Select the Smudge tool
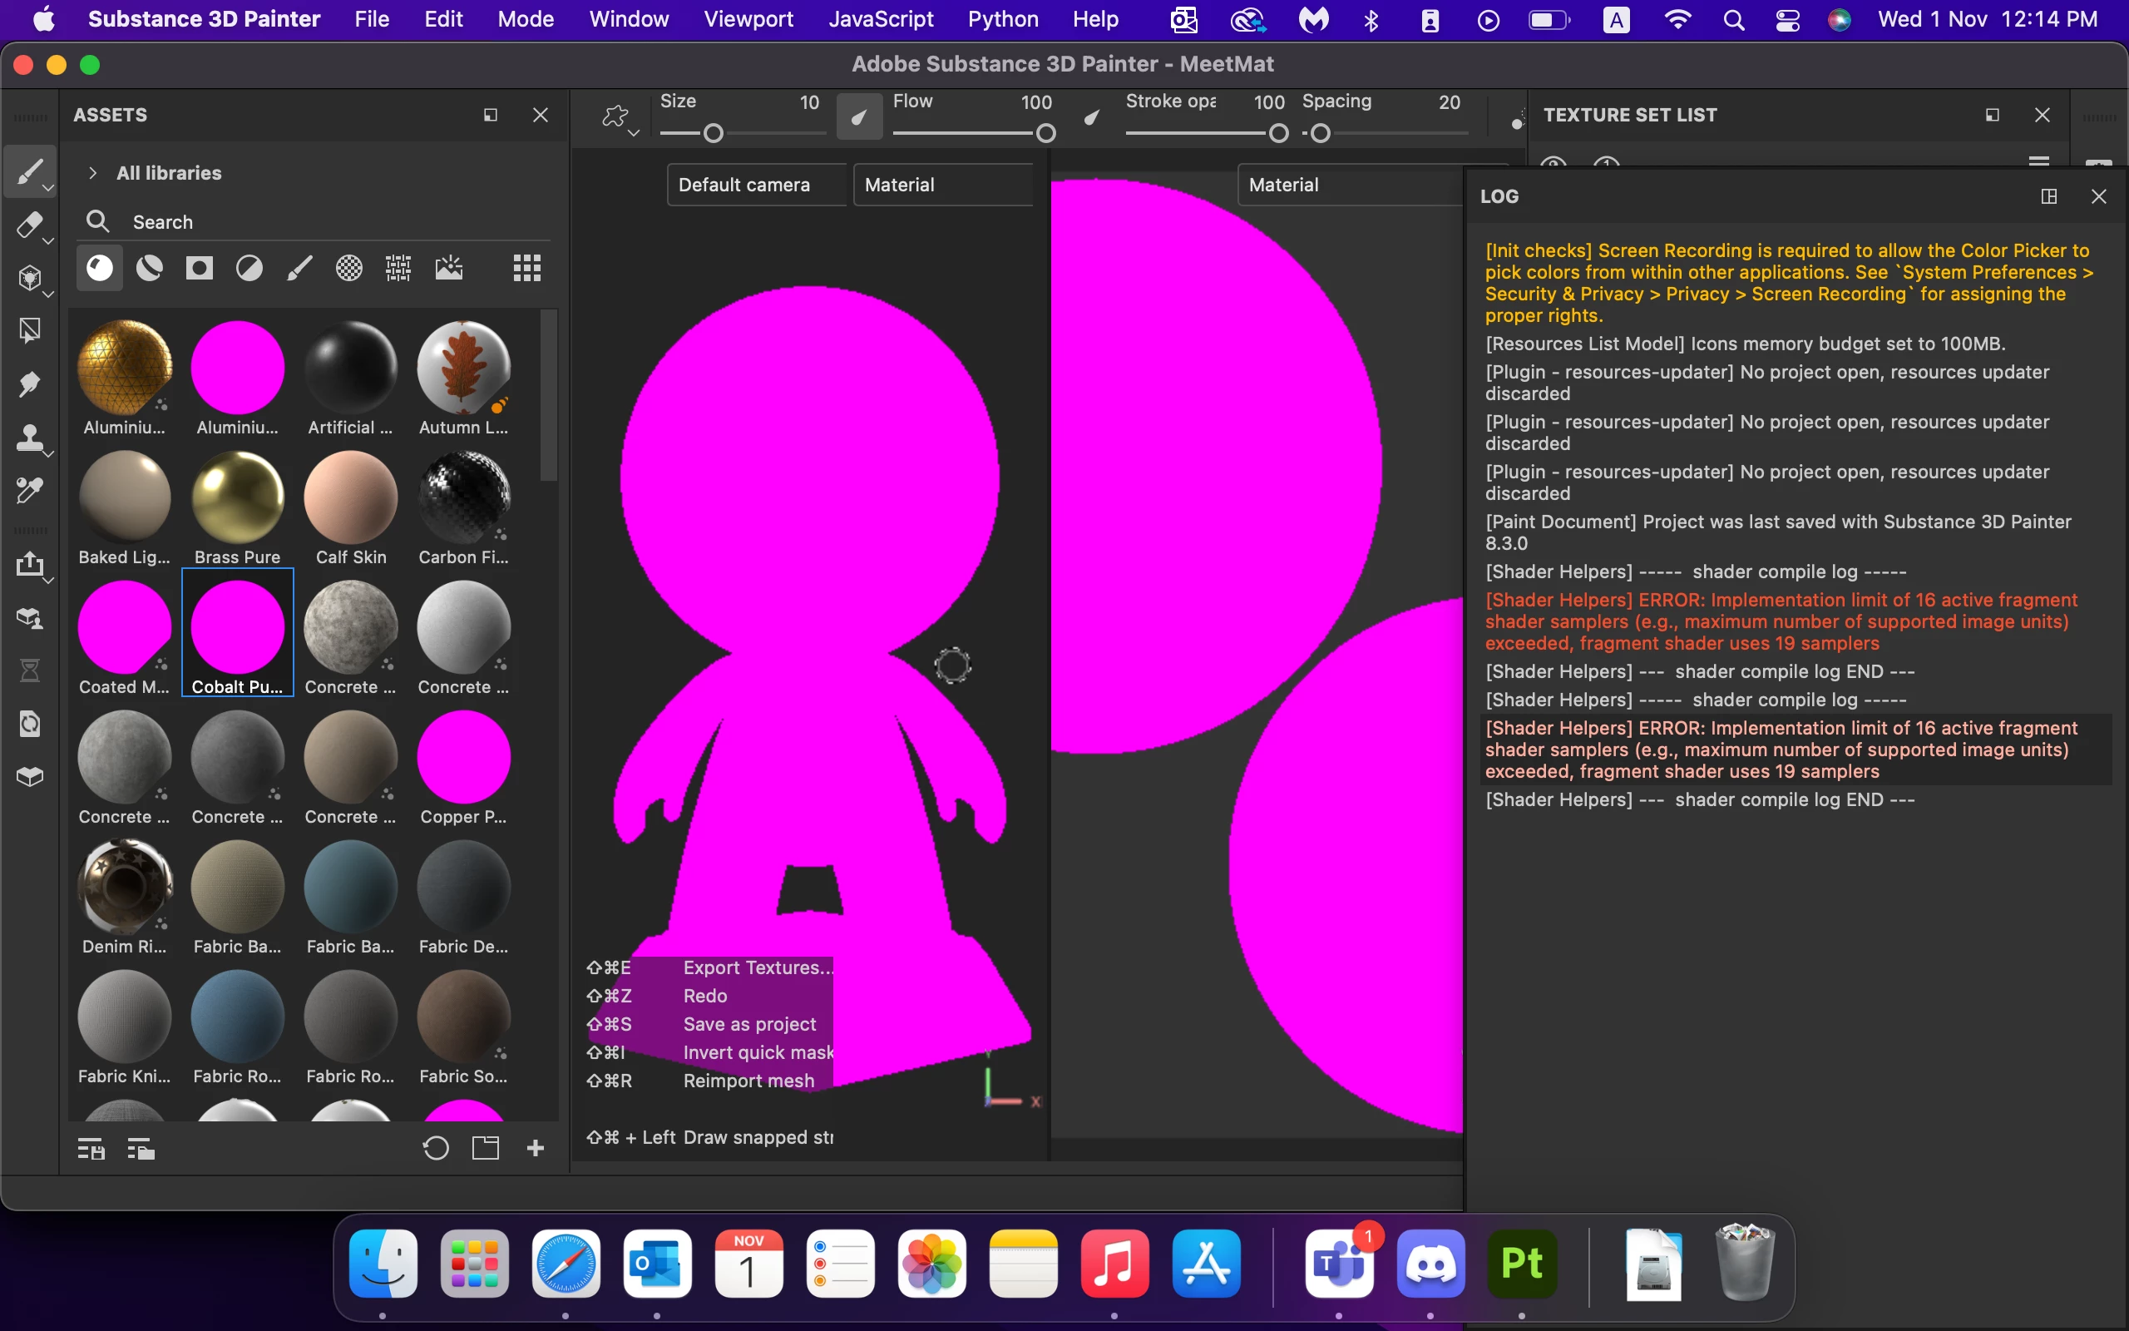The height and width of the screenshot is (1331, 2129). click(x=29, y=383)
